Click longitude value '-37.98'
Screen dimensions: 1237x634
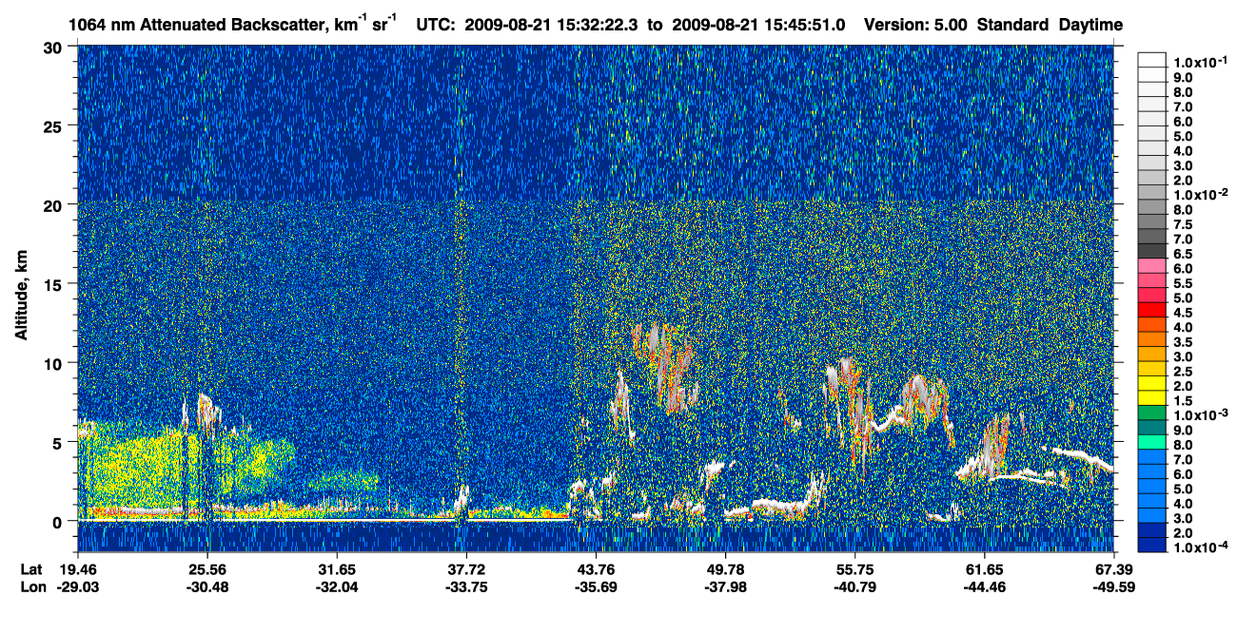tap(725, 586)
